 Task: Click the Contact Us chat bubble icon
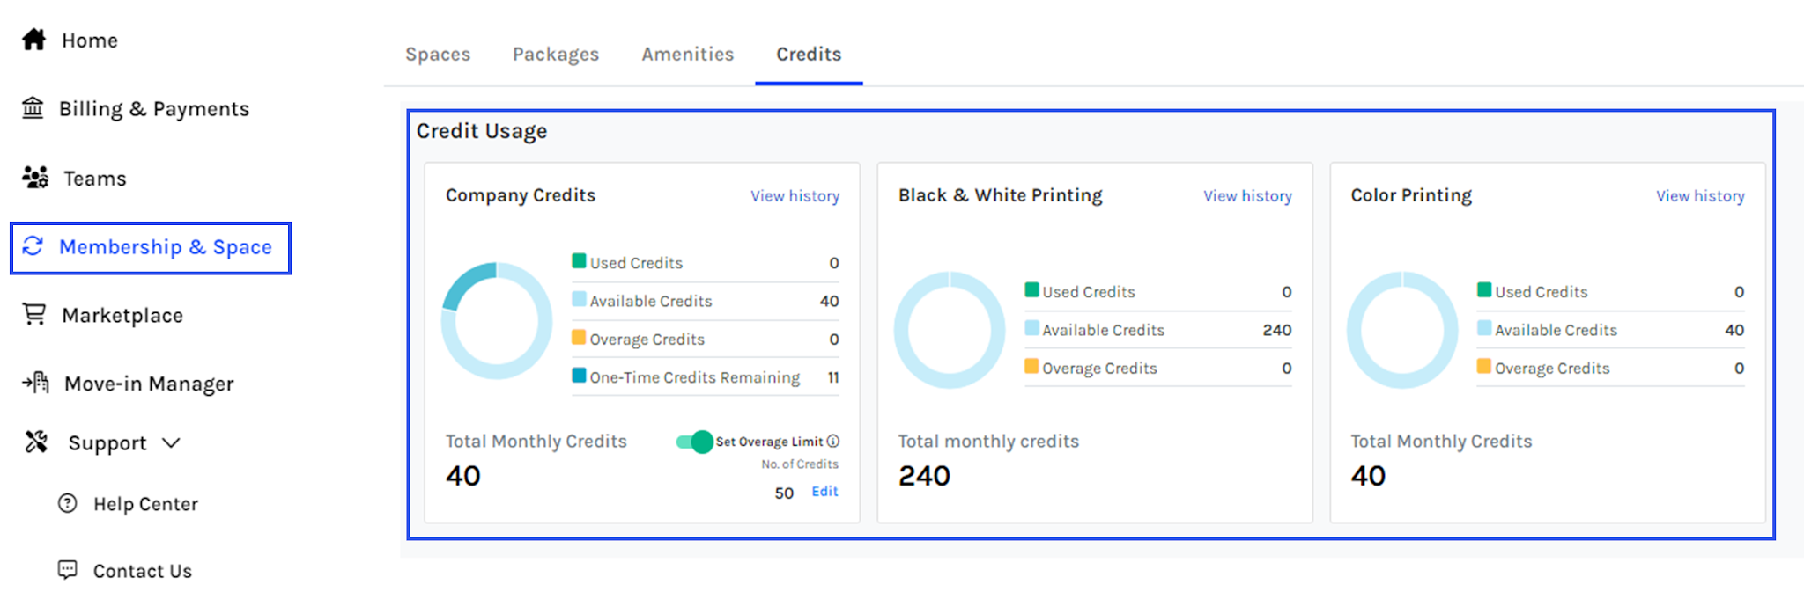coord(68,570)
